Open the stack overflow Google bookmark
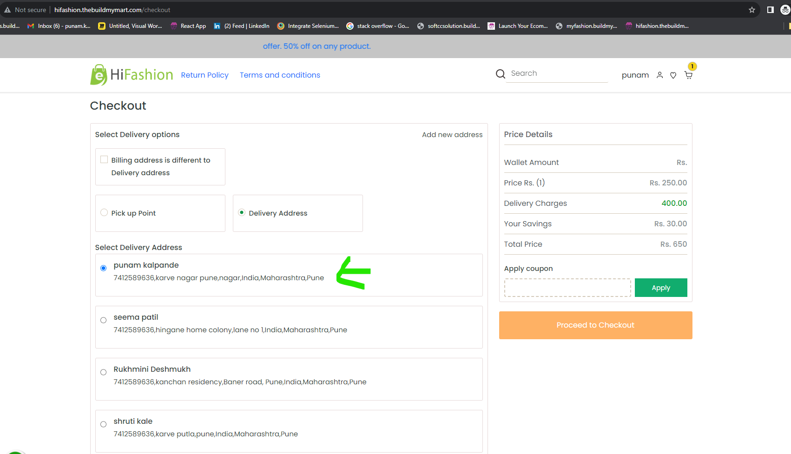The height and width of the screenshot is (454, 791). [377, 26]
